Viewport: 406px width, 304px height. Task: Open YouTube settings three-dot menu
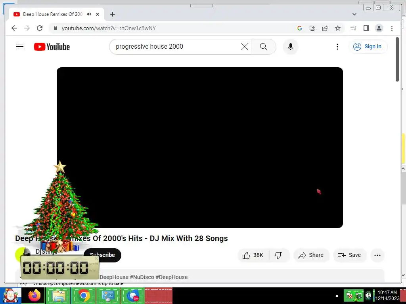(x=337, y=47)
